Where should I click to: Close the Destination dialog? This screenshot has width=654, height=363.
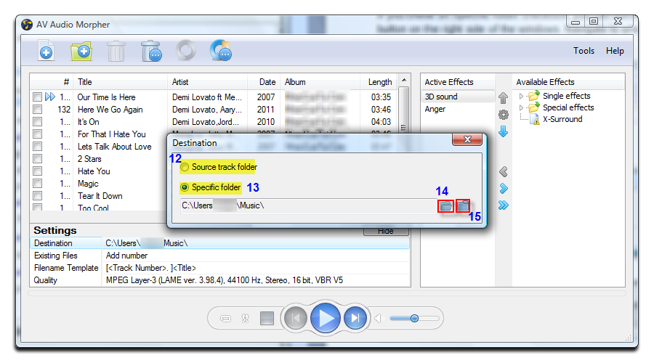467,139
